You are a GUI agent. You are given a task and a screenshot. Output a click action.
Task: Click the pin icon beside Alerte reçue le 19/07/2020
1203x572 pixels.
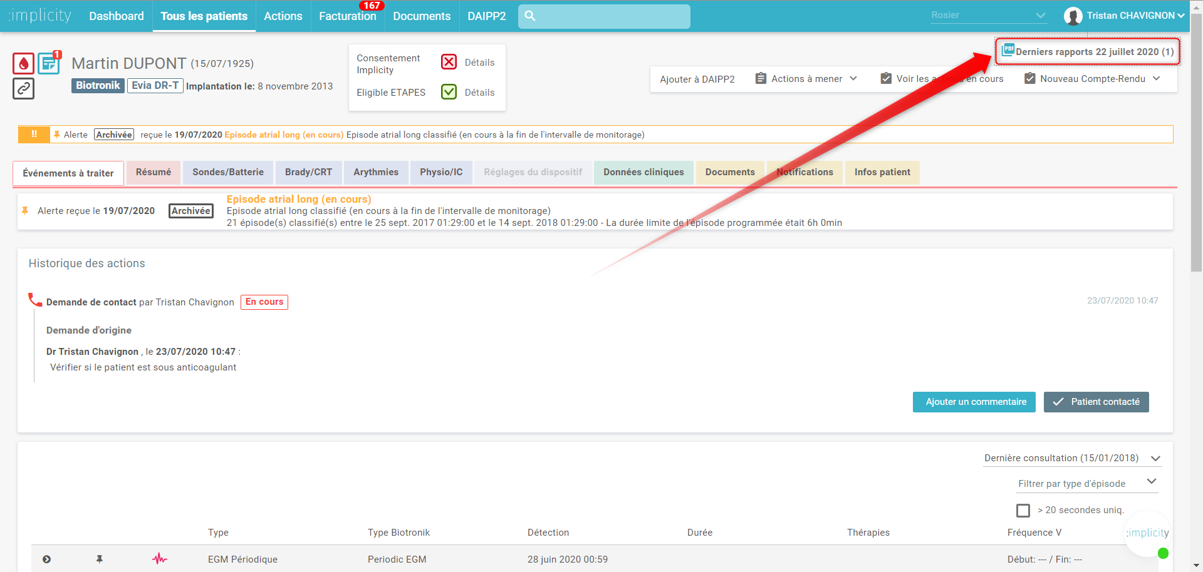(25, 211)
